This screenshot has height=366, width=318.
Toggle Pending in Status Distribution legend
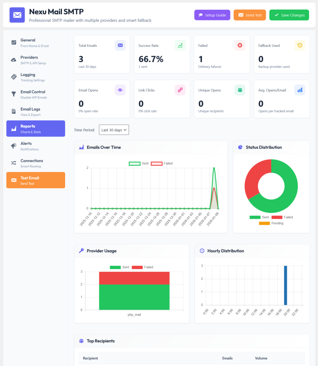tap(271, 223)
